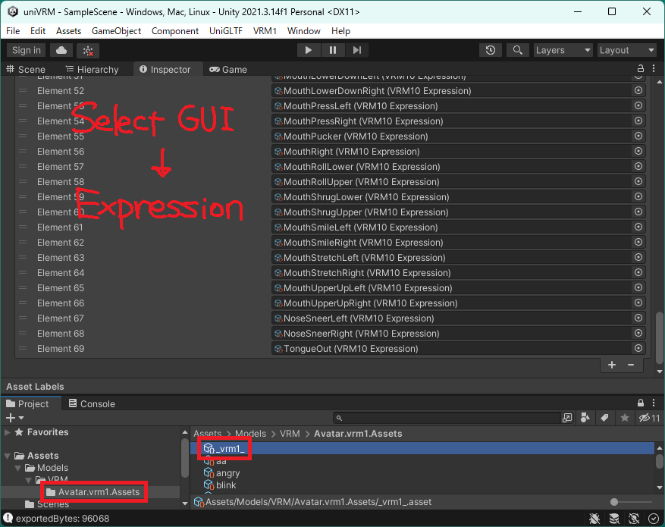Open the Layers dropdown
The height and width of the screenshot is (527, 665).
(x=562, y=50)
